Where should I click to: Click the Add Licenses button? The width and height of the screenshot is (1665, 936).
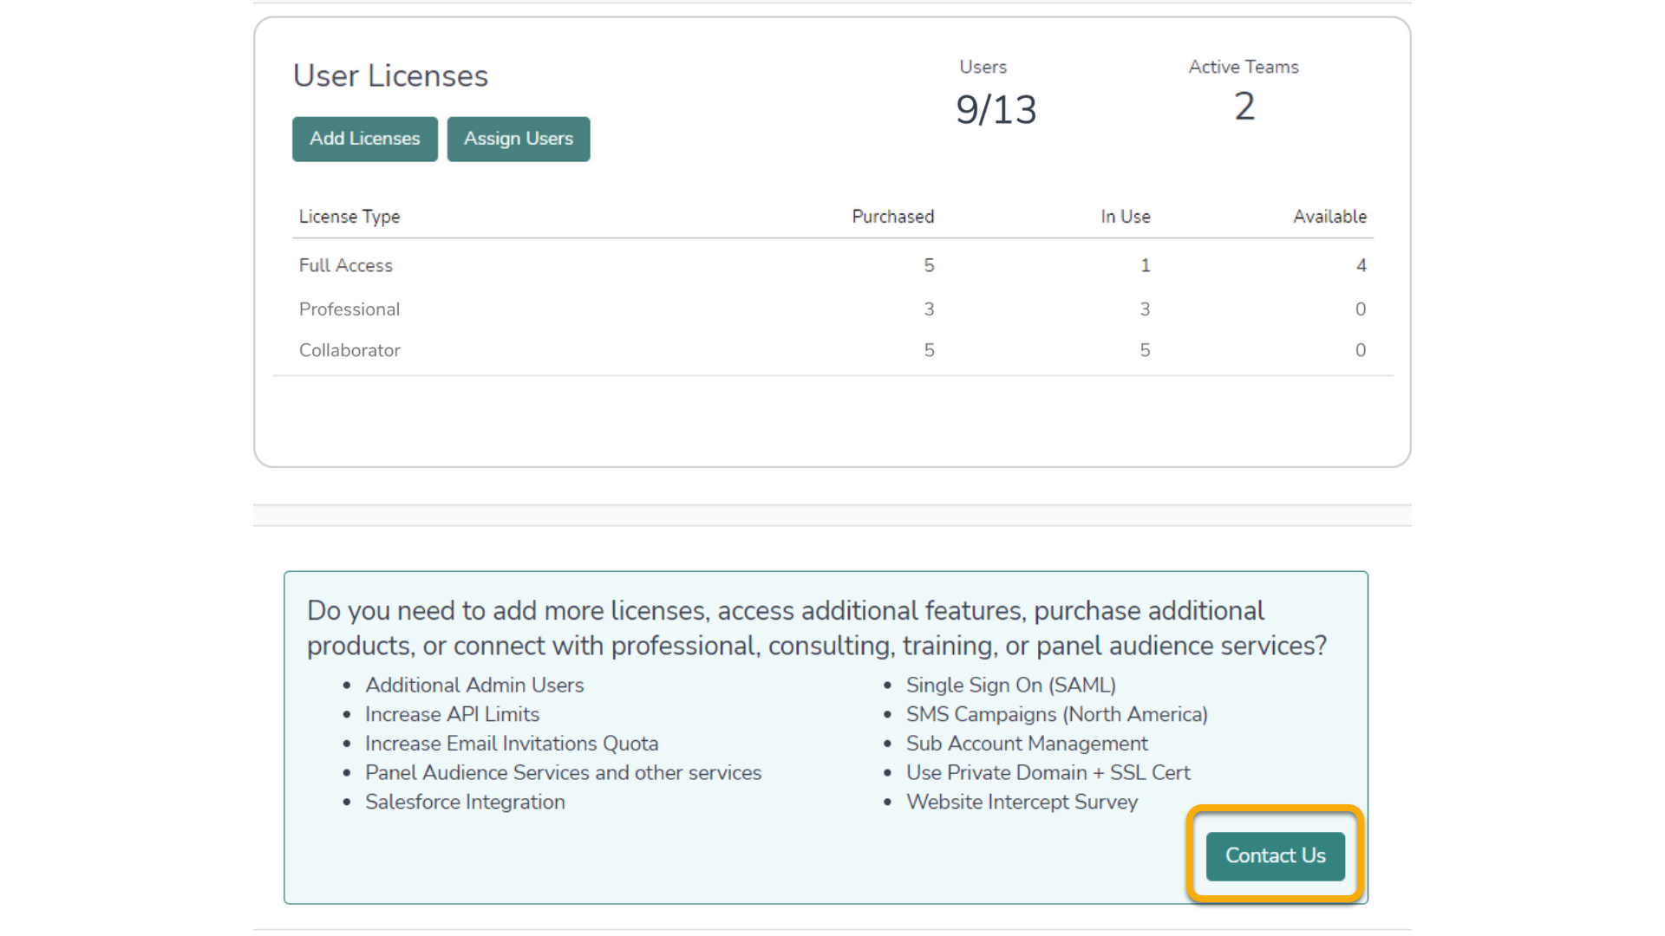[364, 139]
